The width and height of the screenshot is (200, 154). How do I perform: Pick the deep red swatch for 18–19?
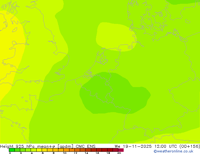click(x=110, y=150)
